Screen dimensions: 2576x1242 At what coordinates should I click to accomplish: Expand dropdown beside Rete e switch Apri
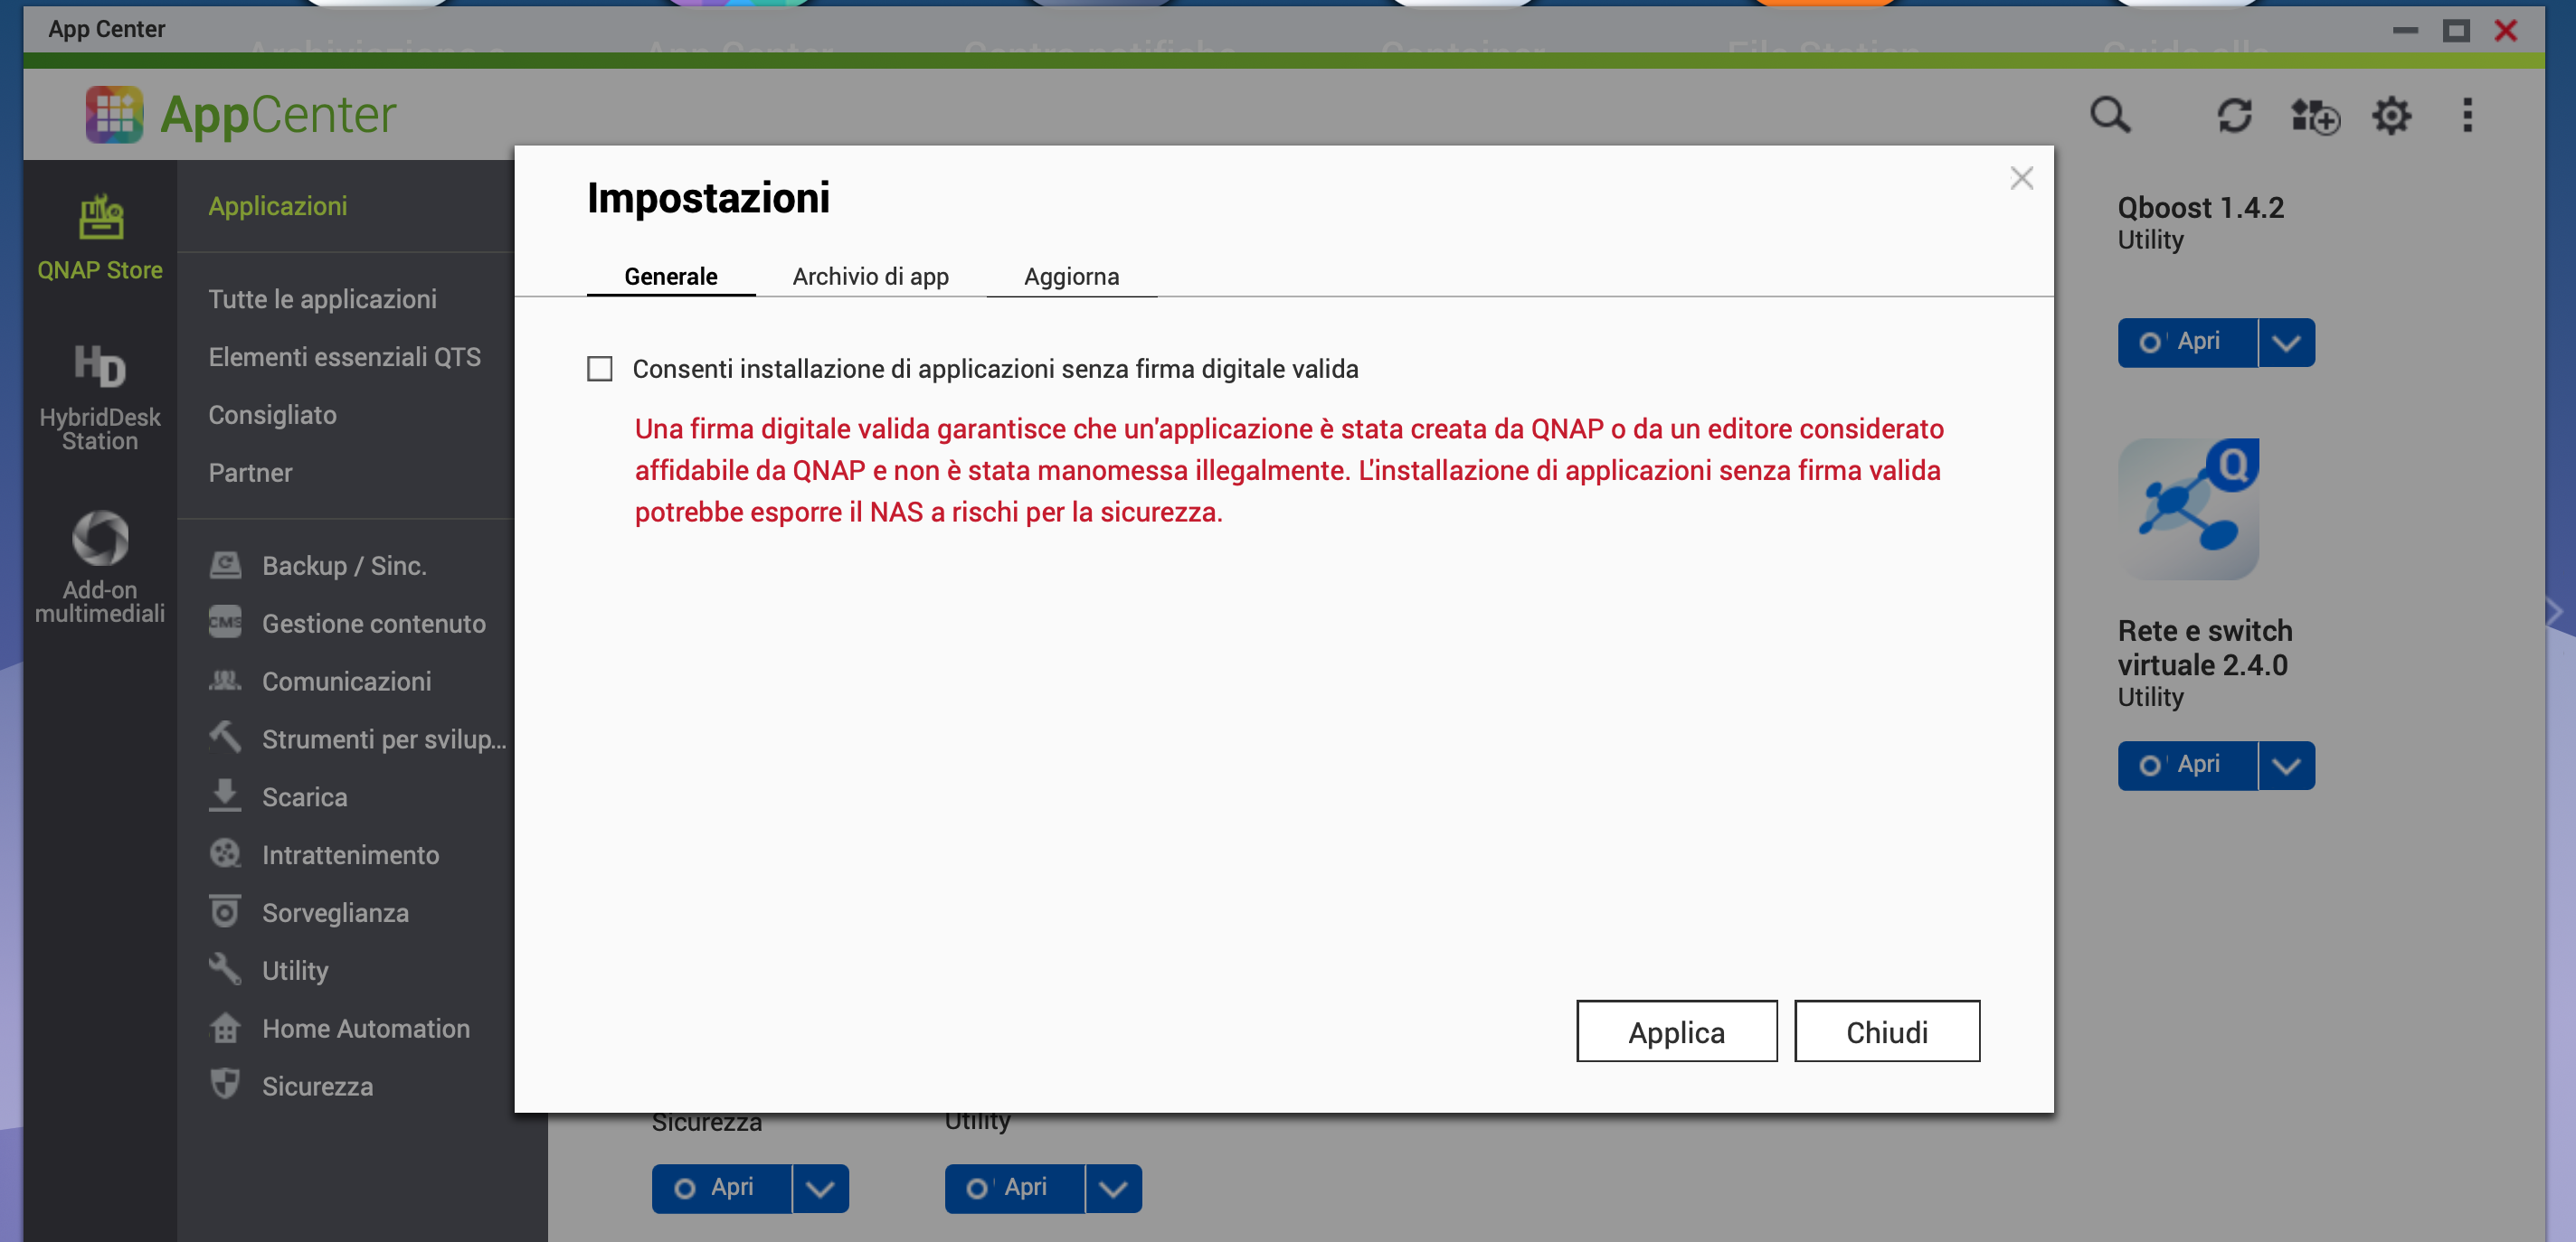[x=2285, y=766]
